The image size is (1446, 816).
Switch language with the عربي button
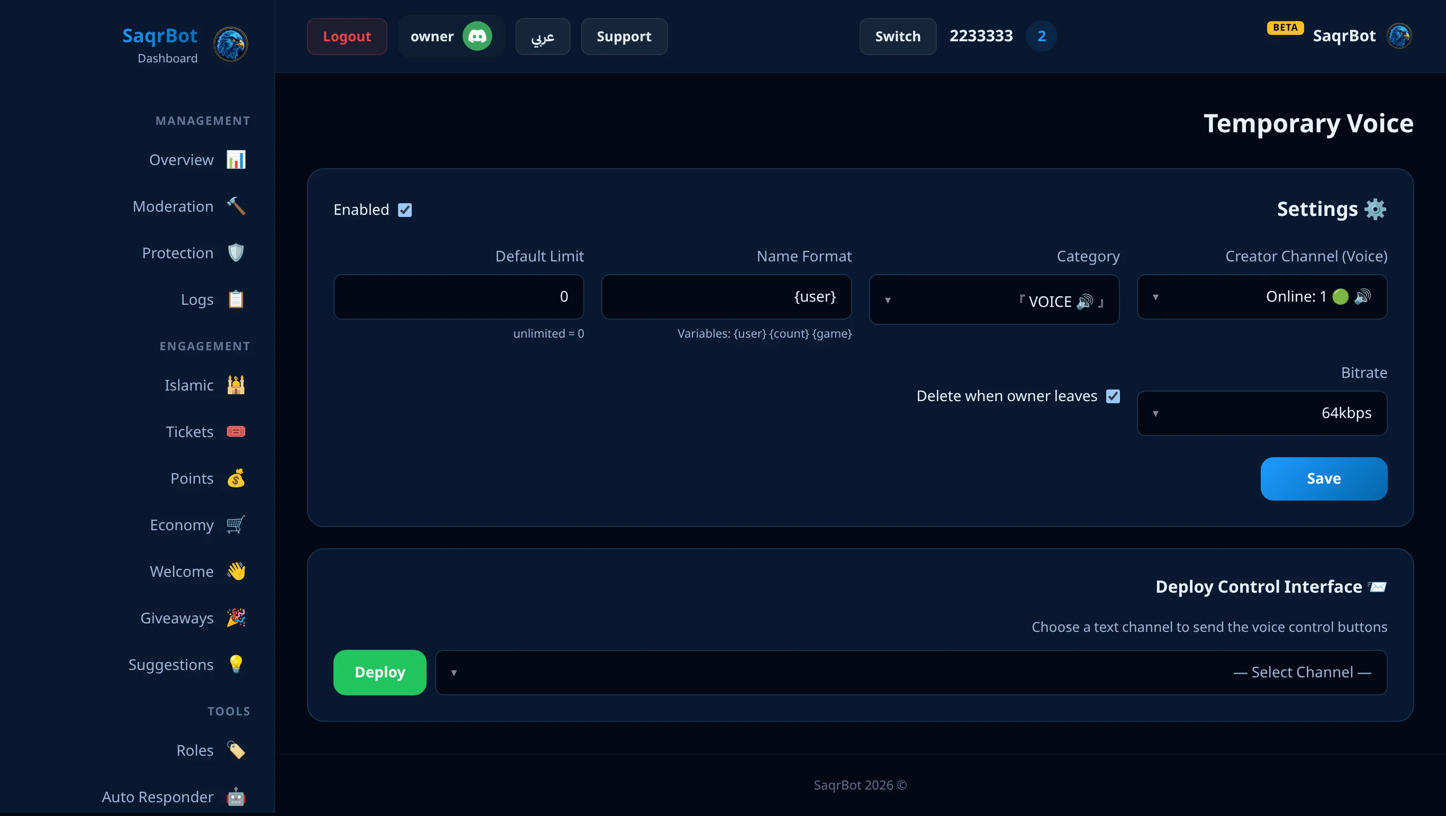click(x=543, y=37)
